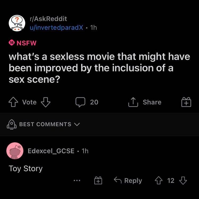Tap the post title about sexless movies
The height and width of the screenshot is (199, 199).
(99, 68)
